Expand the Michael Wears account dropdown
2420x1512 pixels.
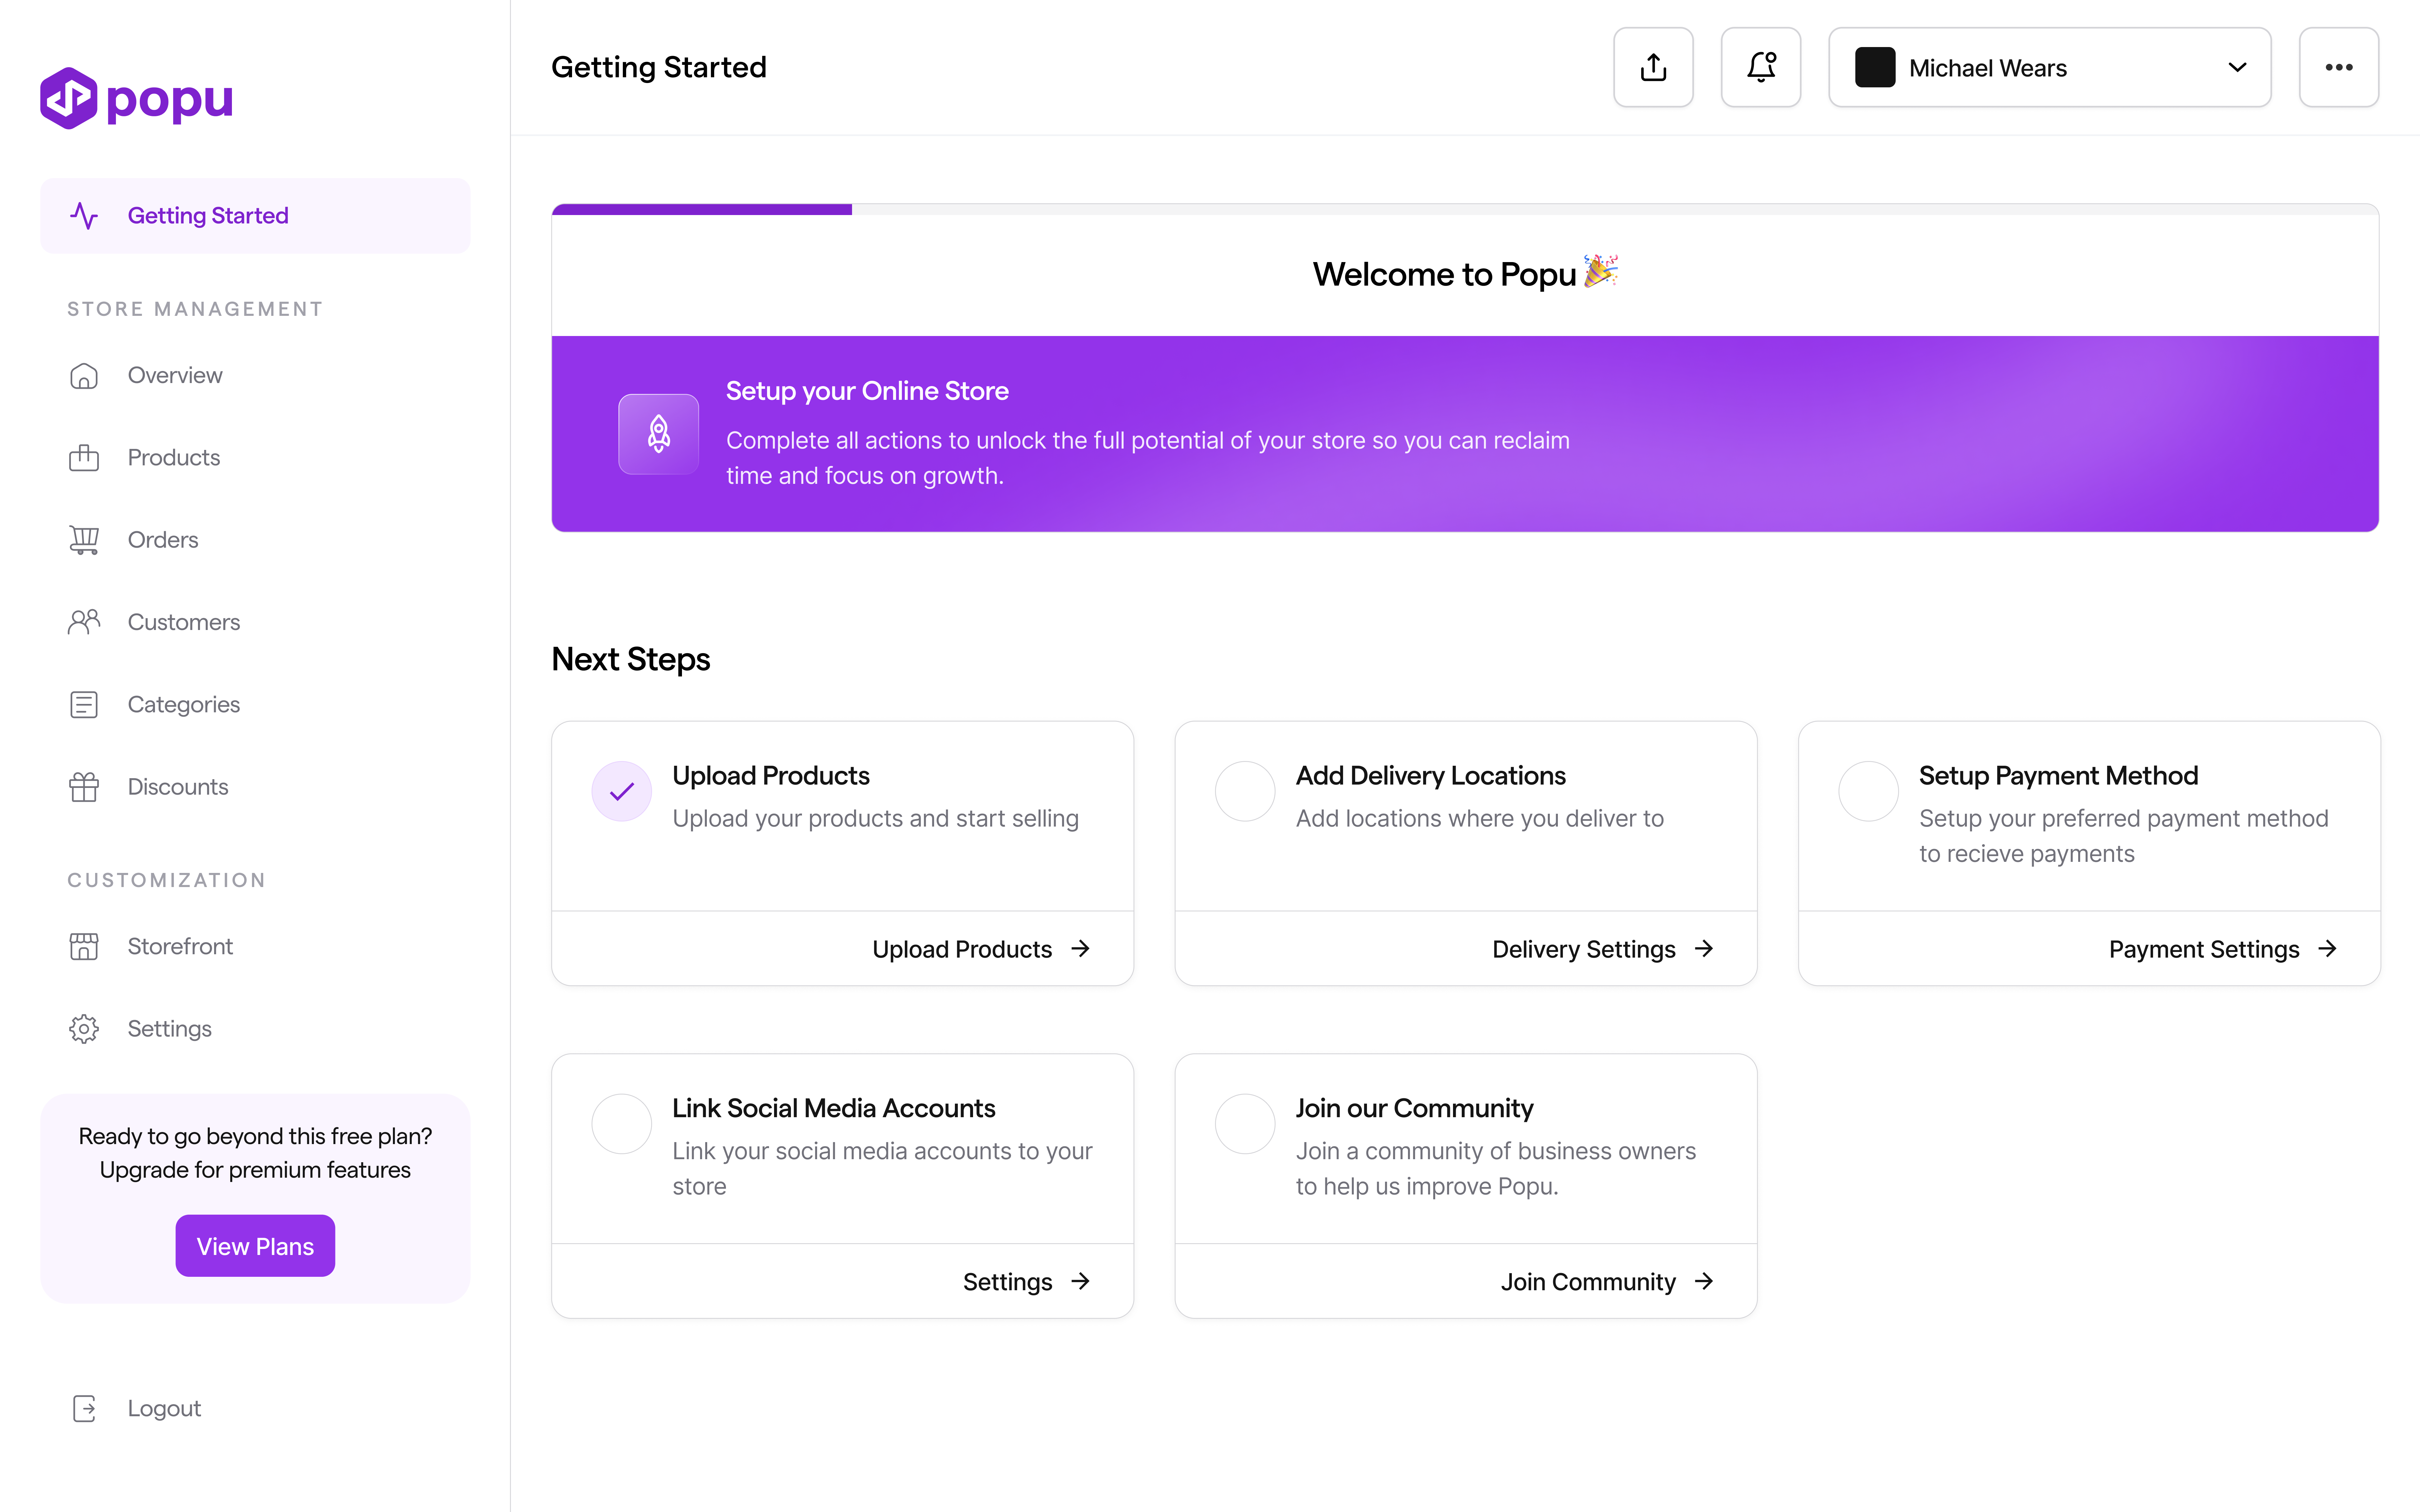pos(2049,67)
